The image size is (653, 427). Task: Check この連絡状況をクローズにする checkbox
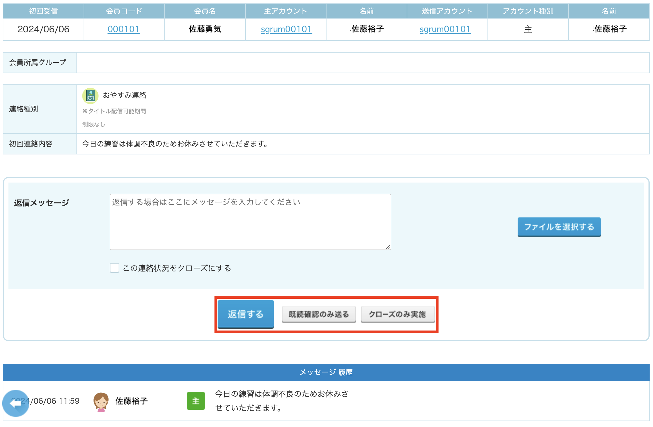[115, 268]
